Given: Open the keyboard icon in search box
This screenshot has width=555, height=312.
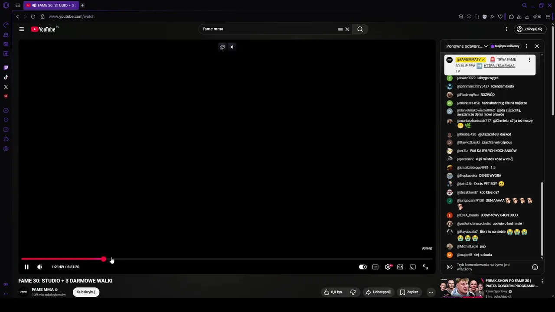Looking at the screenshot, I should [340, 29].
